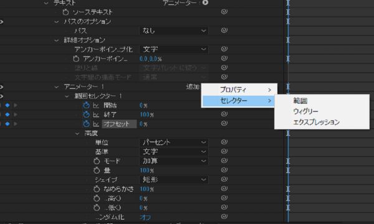Viewport: 374px width, 224px height.
Task: Click the オフセット 0% value
Action: [x=143, y=124]
